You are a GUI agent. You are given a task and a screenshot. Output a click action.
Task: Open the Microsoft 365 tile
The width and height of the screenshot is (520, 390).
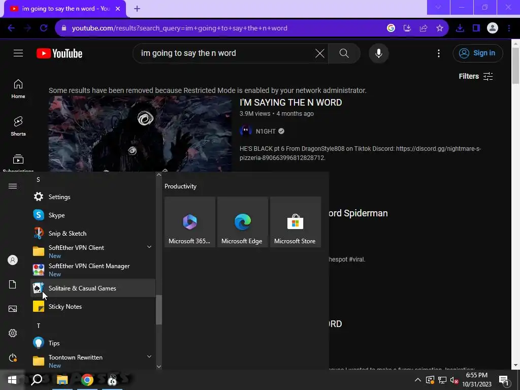[190, 222]
